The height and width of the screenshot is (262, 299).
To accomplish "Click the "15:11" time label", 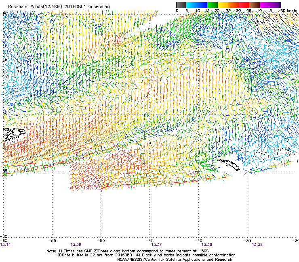I will tap(5, 245).
